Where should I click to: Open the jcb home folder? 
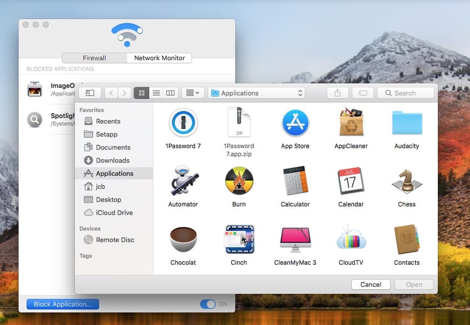[x=114, y=186]
